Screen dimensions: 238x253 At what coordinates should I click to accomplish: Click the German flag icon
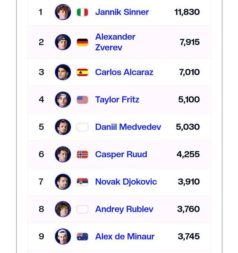[x=83, y=42]
